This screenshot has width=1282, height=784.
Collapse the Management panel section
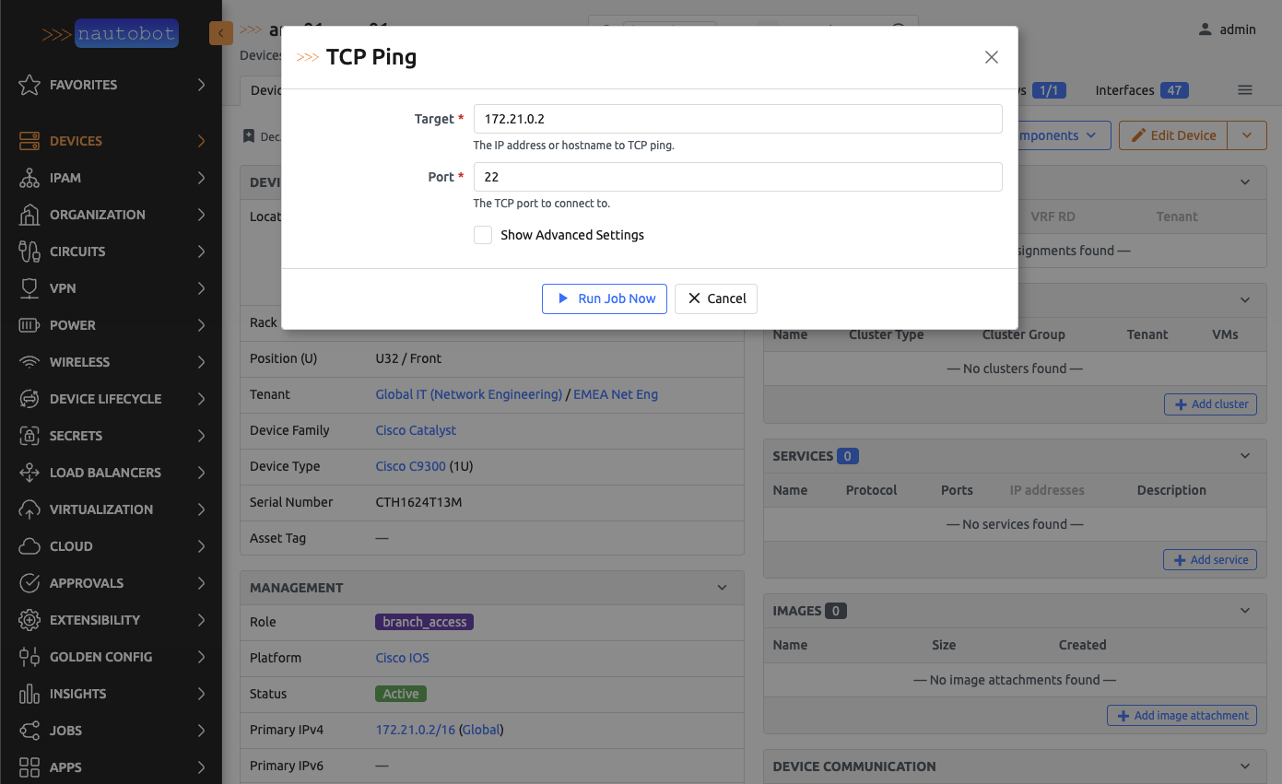[723, 588]
